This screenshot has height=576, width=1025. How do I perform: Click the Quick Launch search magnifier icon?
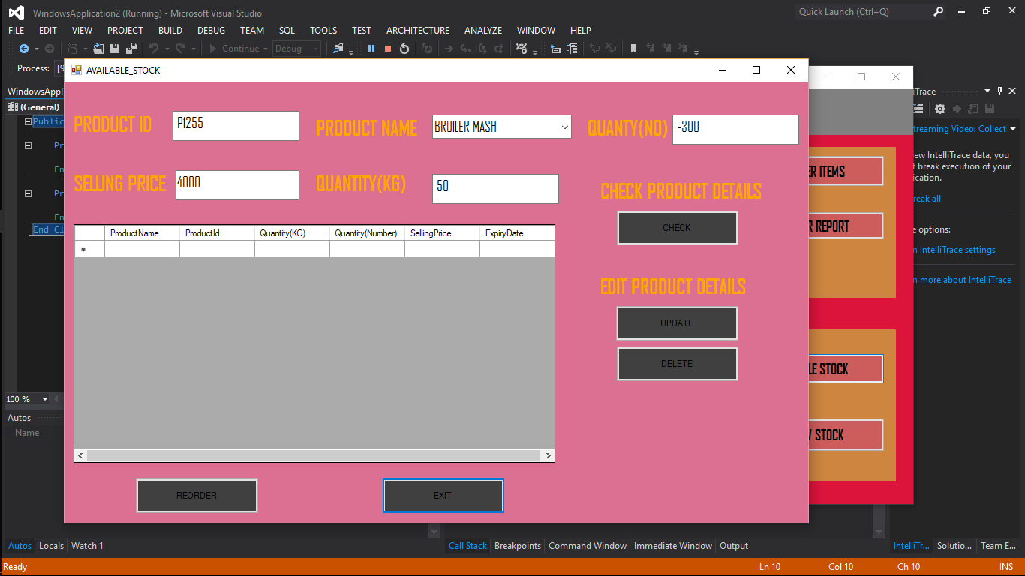(939, 12)
